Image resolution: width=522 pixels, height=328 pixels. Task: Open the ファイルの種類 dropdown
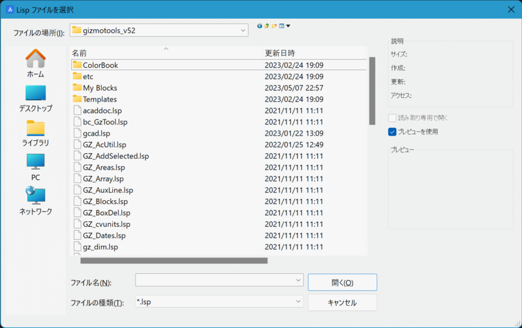[298, 302]
